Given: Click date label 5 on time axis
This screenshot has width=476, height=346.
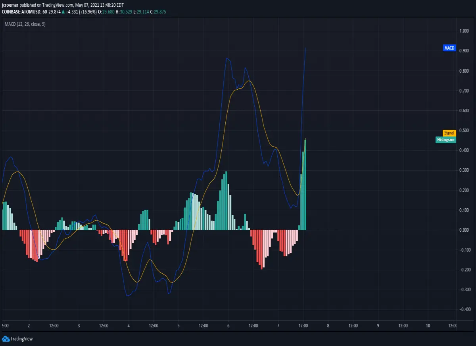Looking at the screenshot, I should [178, 325].
